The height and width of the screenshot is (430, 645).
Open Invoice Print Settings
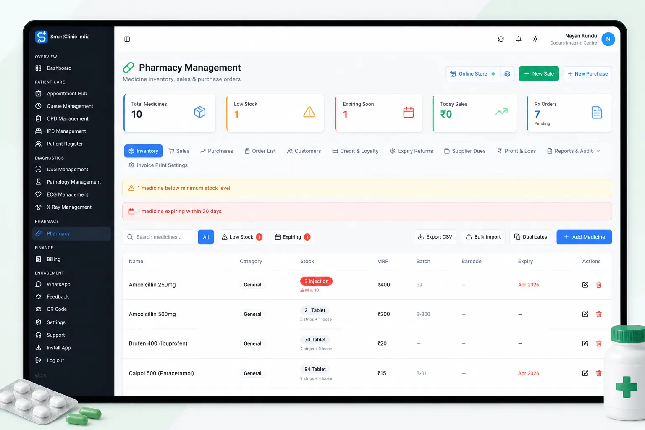[x=158, y=165]
